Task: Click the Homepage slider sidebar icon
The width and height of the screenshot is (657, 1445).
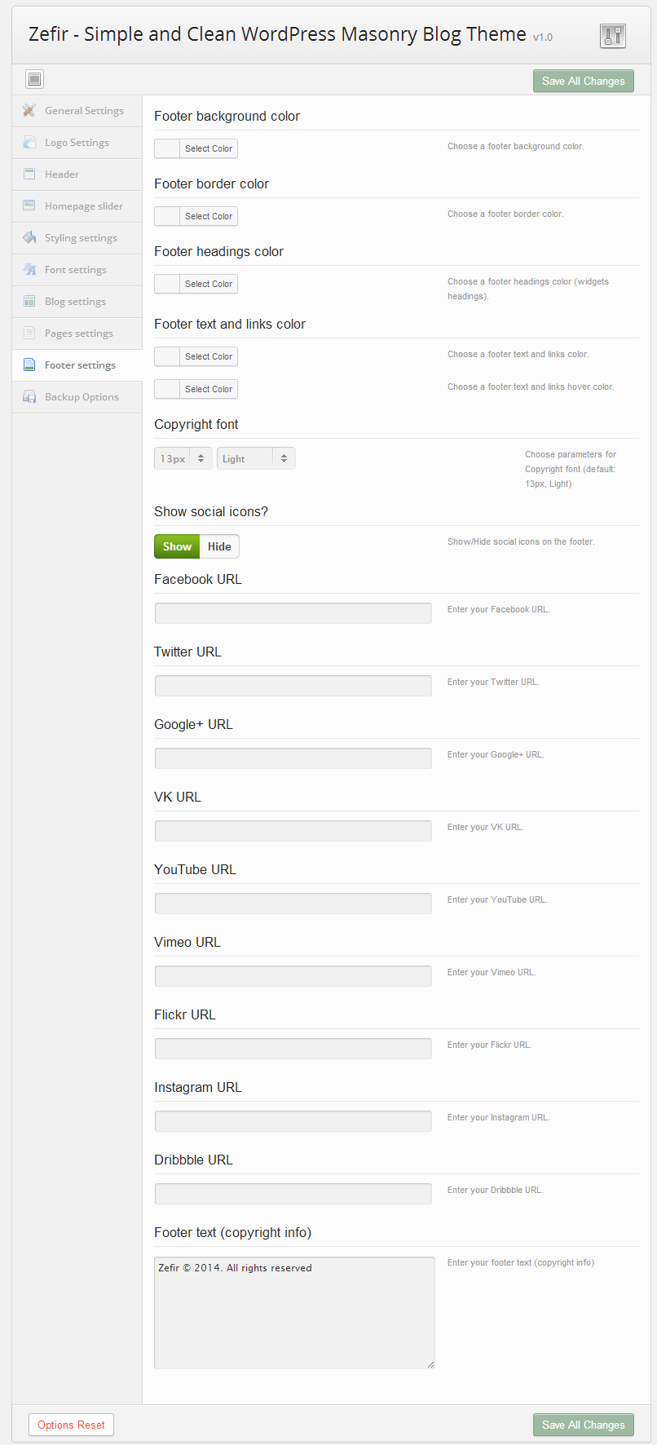Action: coord(29,205)
